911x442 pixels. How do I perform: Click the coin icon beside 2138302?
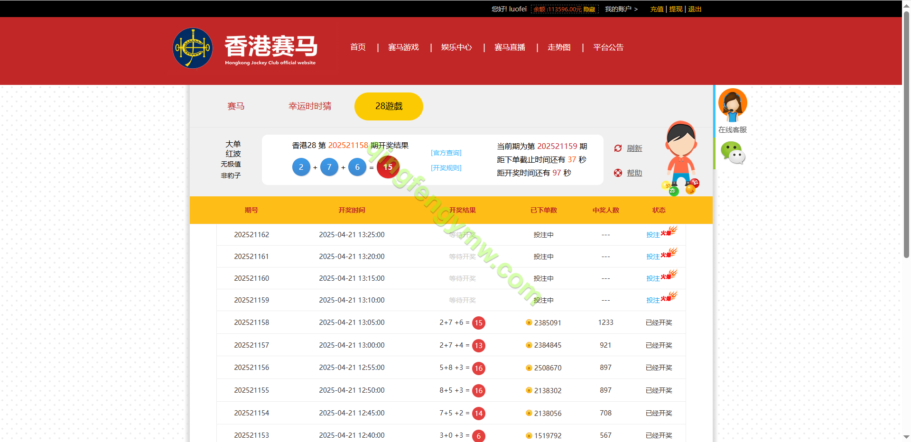tap(529, 390)
